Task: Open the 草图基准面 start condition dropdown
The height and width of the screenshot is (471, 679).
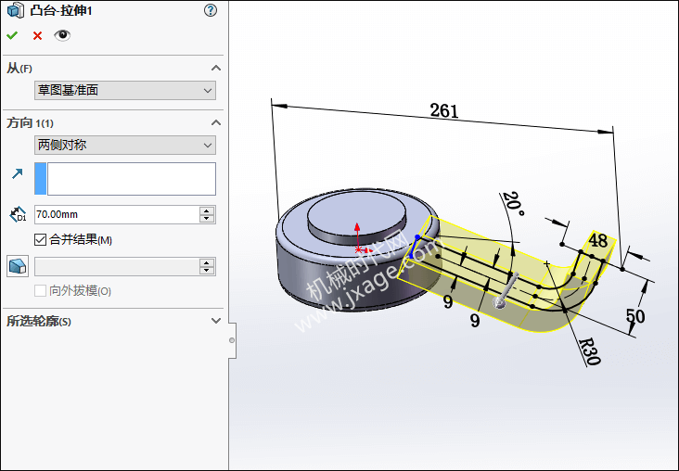Action: 125,91
